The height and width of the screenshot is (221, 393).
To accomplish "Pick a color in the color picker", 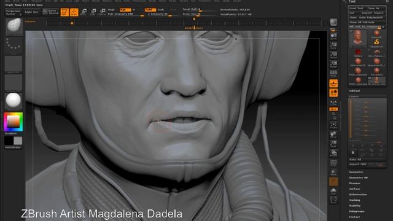I will [14, 122].
